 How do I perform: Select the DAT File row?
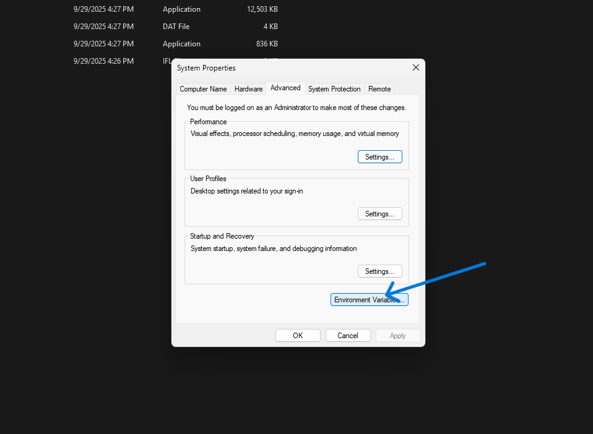pos(176,27)
